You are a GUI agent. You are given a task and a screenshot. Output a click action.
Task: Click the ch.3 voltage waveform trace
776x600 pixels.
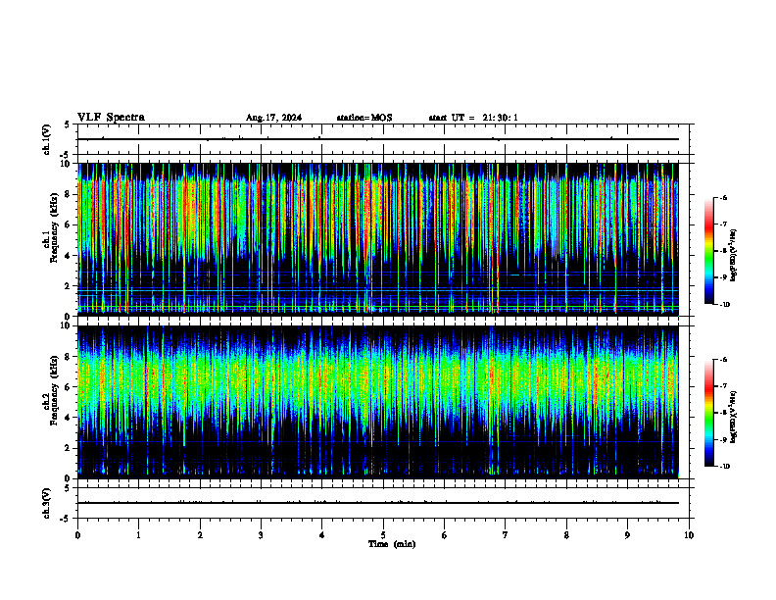point(378,503)
